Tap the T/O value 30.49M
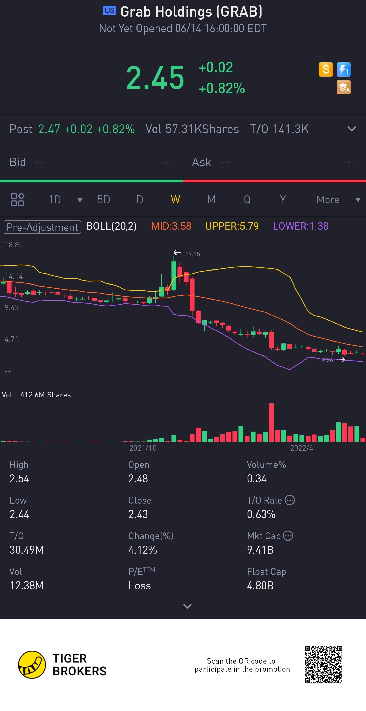This screenshot has width=366, height=711. pos(27,550)
